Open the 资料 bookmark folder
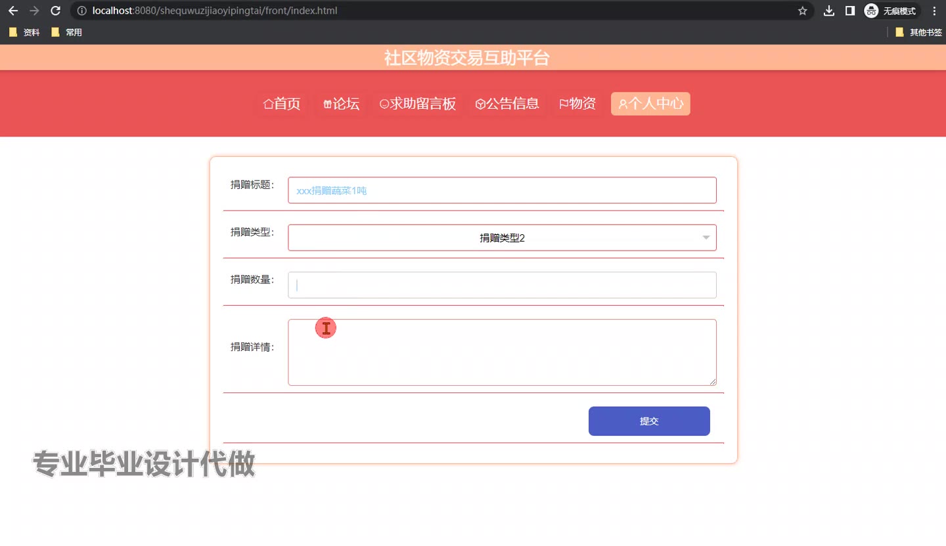The width and height of the screenshot is (946, 546). (x=24, y=32)
